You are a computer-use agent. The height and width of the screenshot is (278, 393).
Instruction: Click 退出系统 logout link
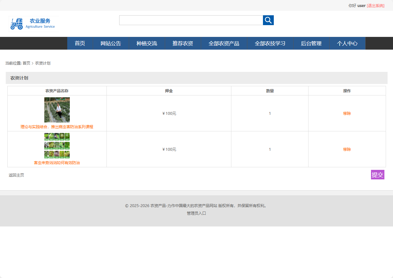coord(375,6)
